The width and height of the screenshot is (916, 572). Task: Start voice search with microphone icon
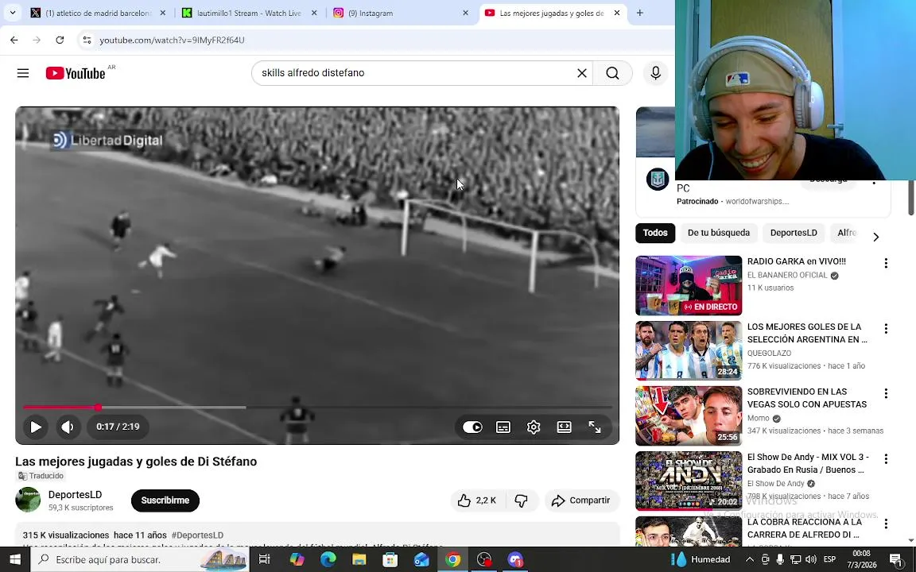(x=655, y=73)
